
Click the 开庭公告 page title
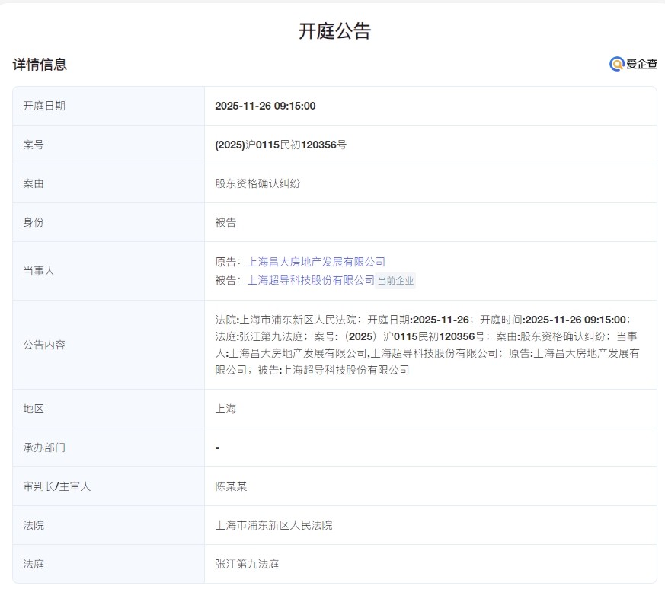(x=334, y=31)
